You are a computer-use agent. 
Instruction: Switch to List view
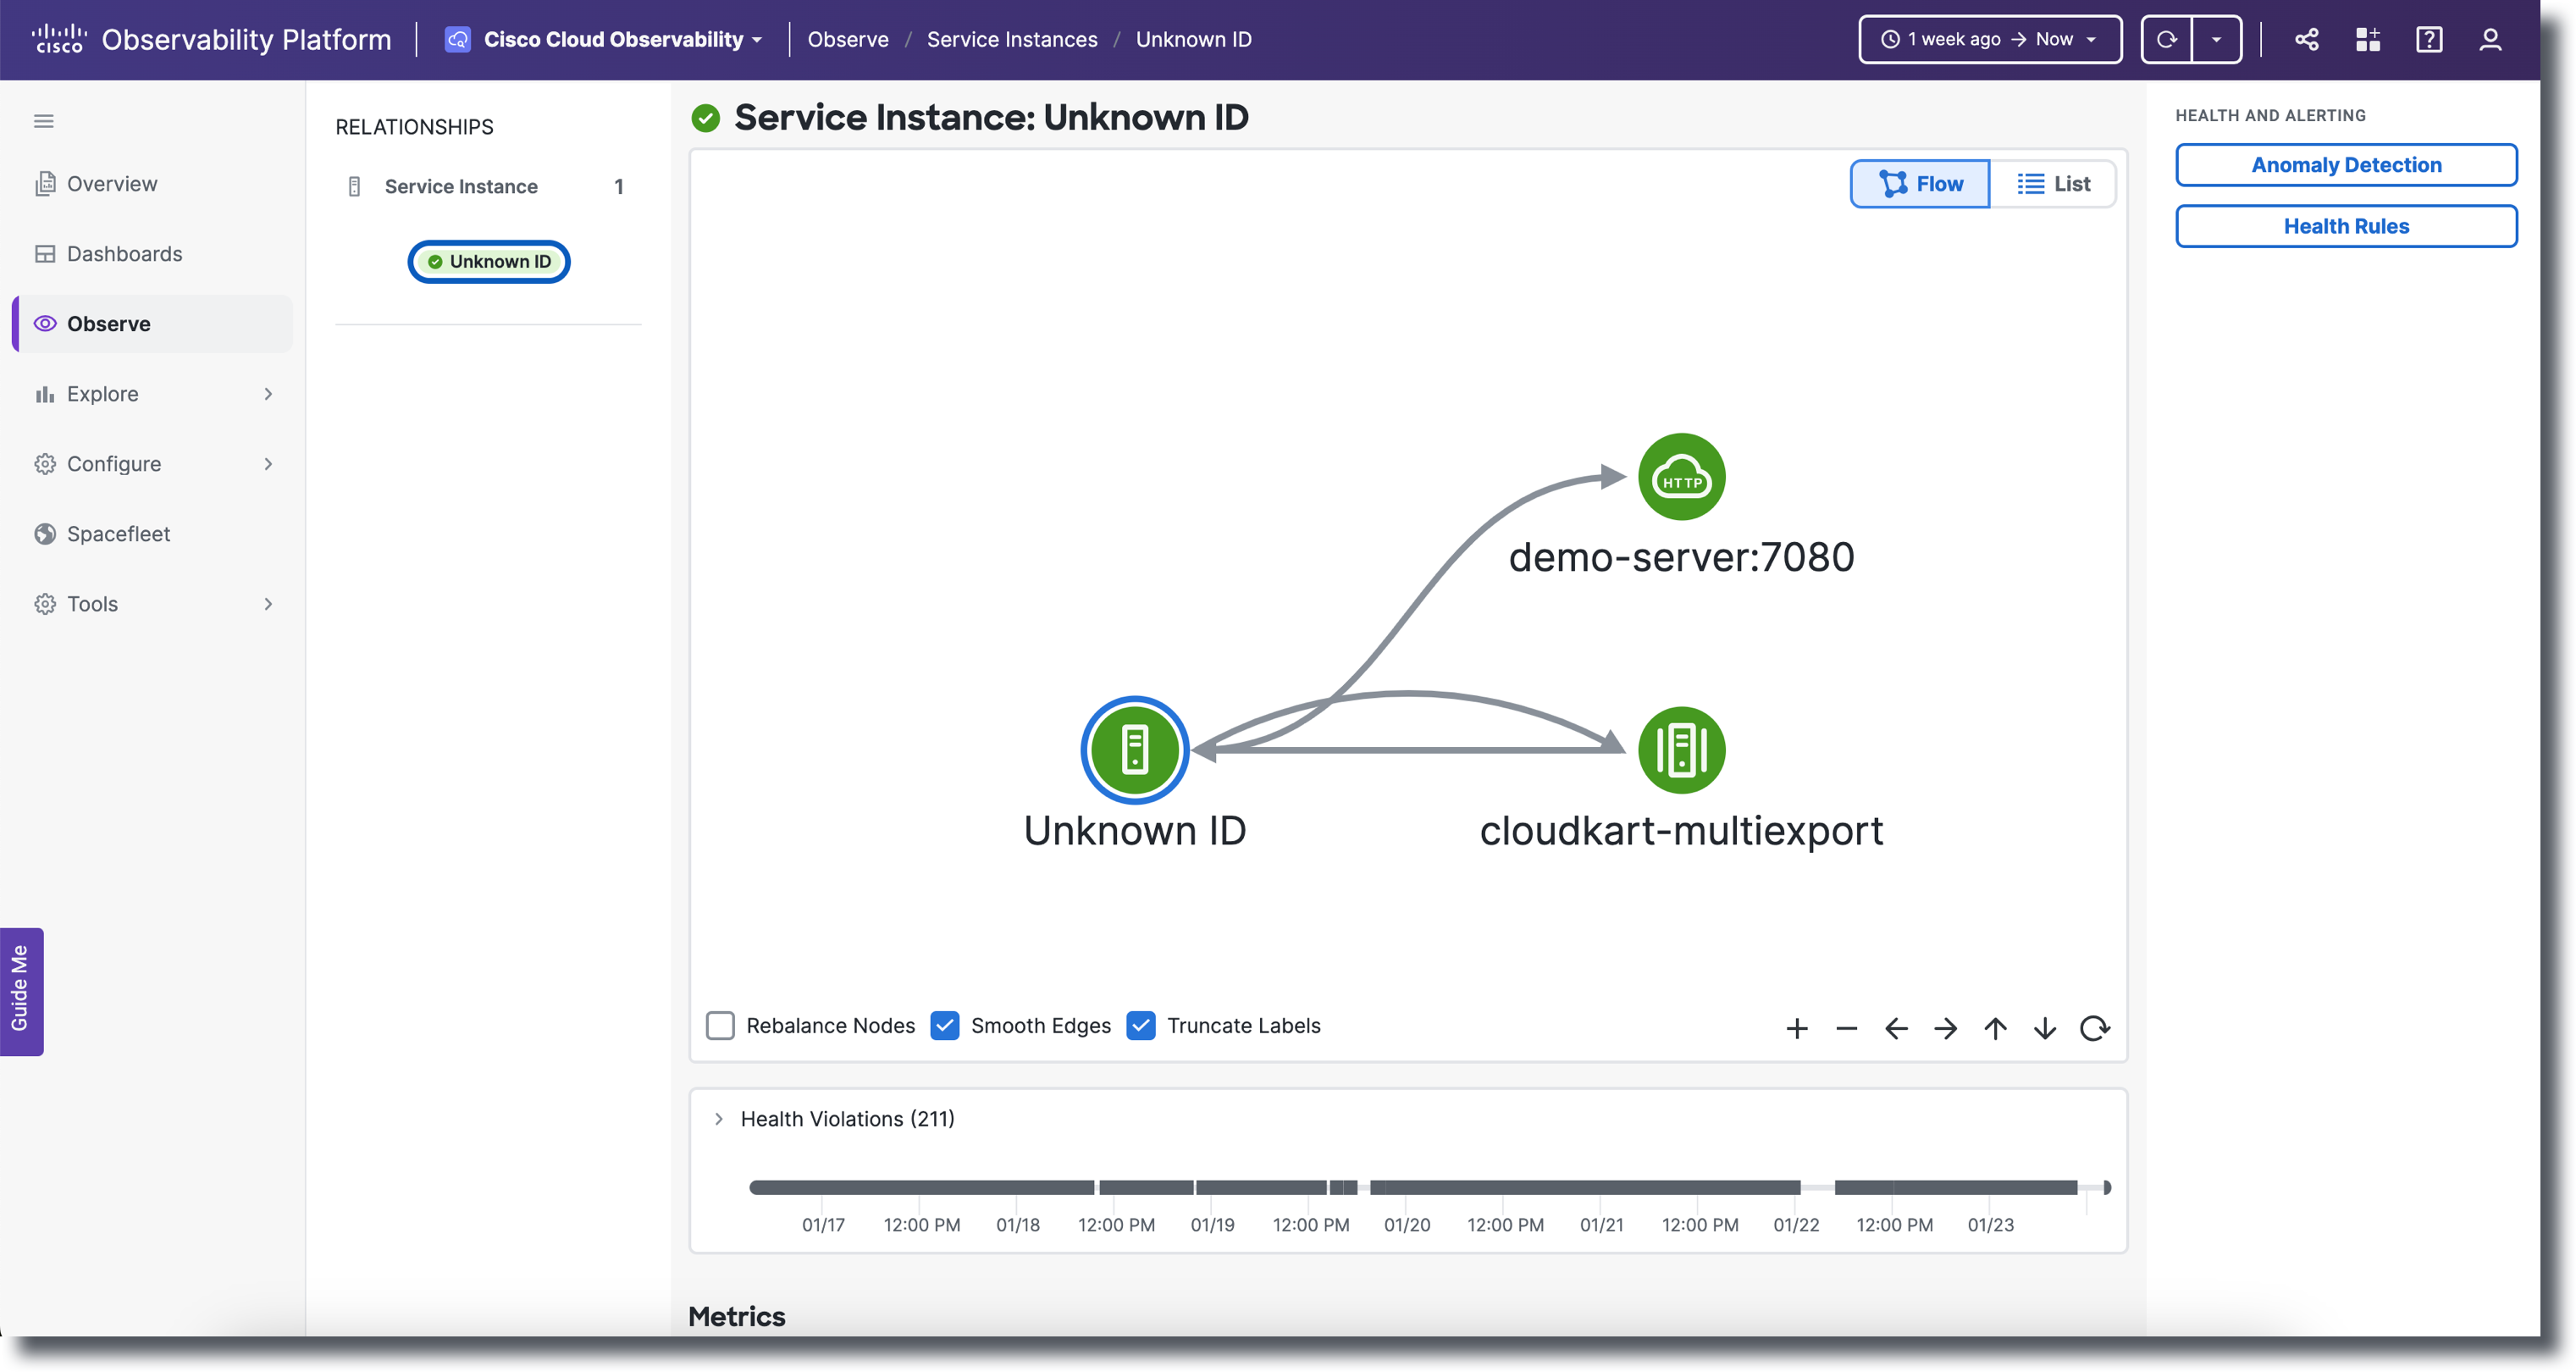point(2053,184)
